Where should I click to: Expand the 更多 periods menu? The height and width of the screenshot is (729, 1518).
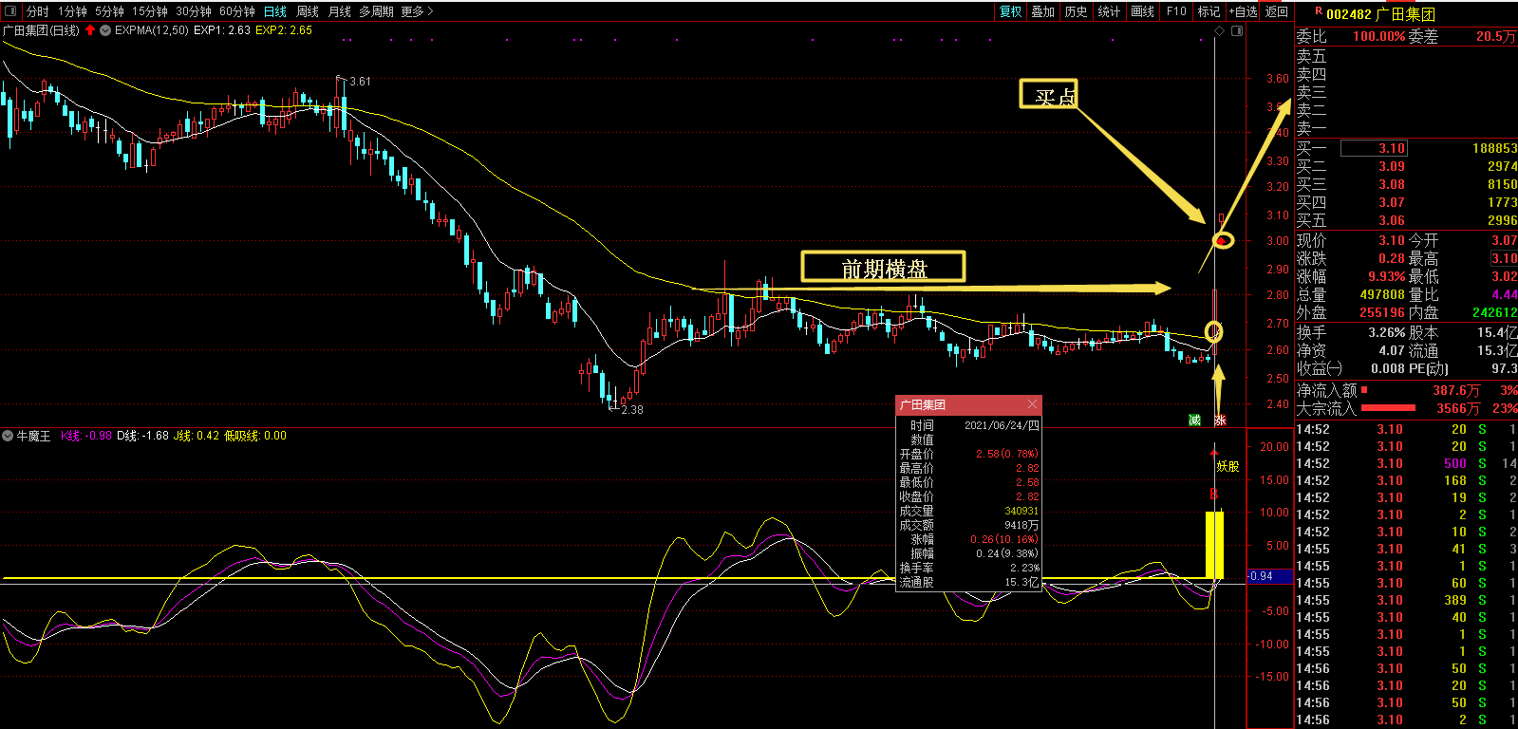(x=417, y=11)
